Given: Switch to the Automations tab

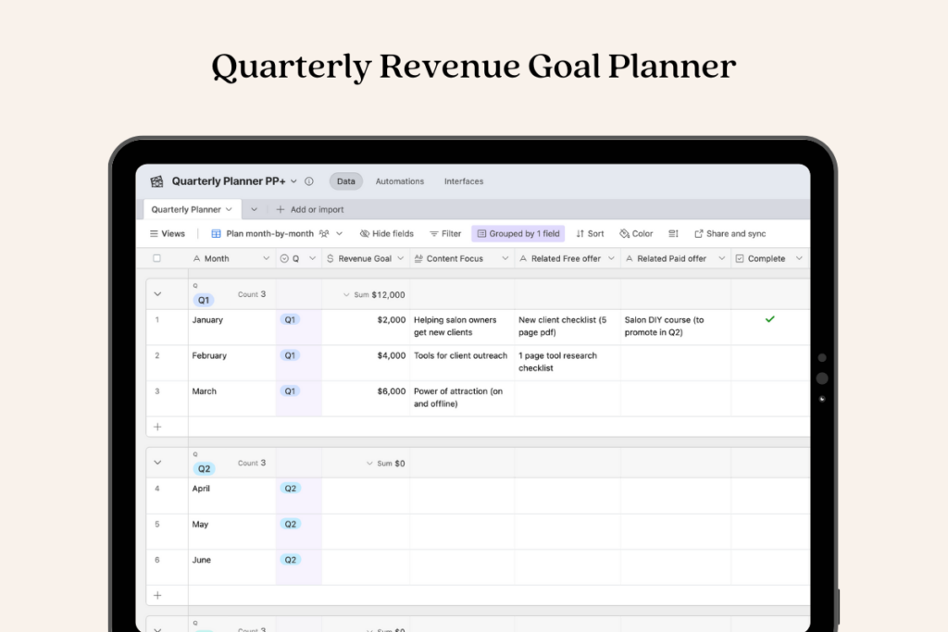Looking at the screenshot, I should click(x=399, y=181).
